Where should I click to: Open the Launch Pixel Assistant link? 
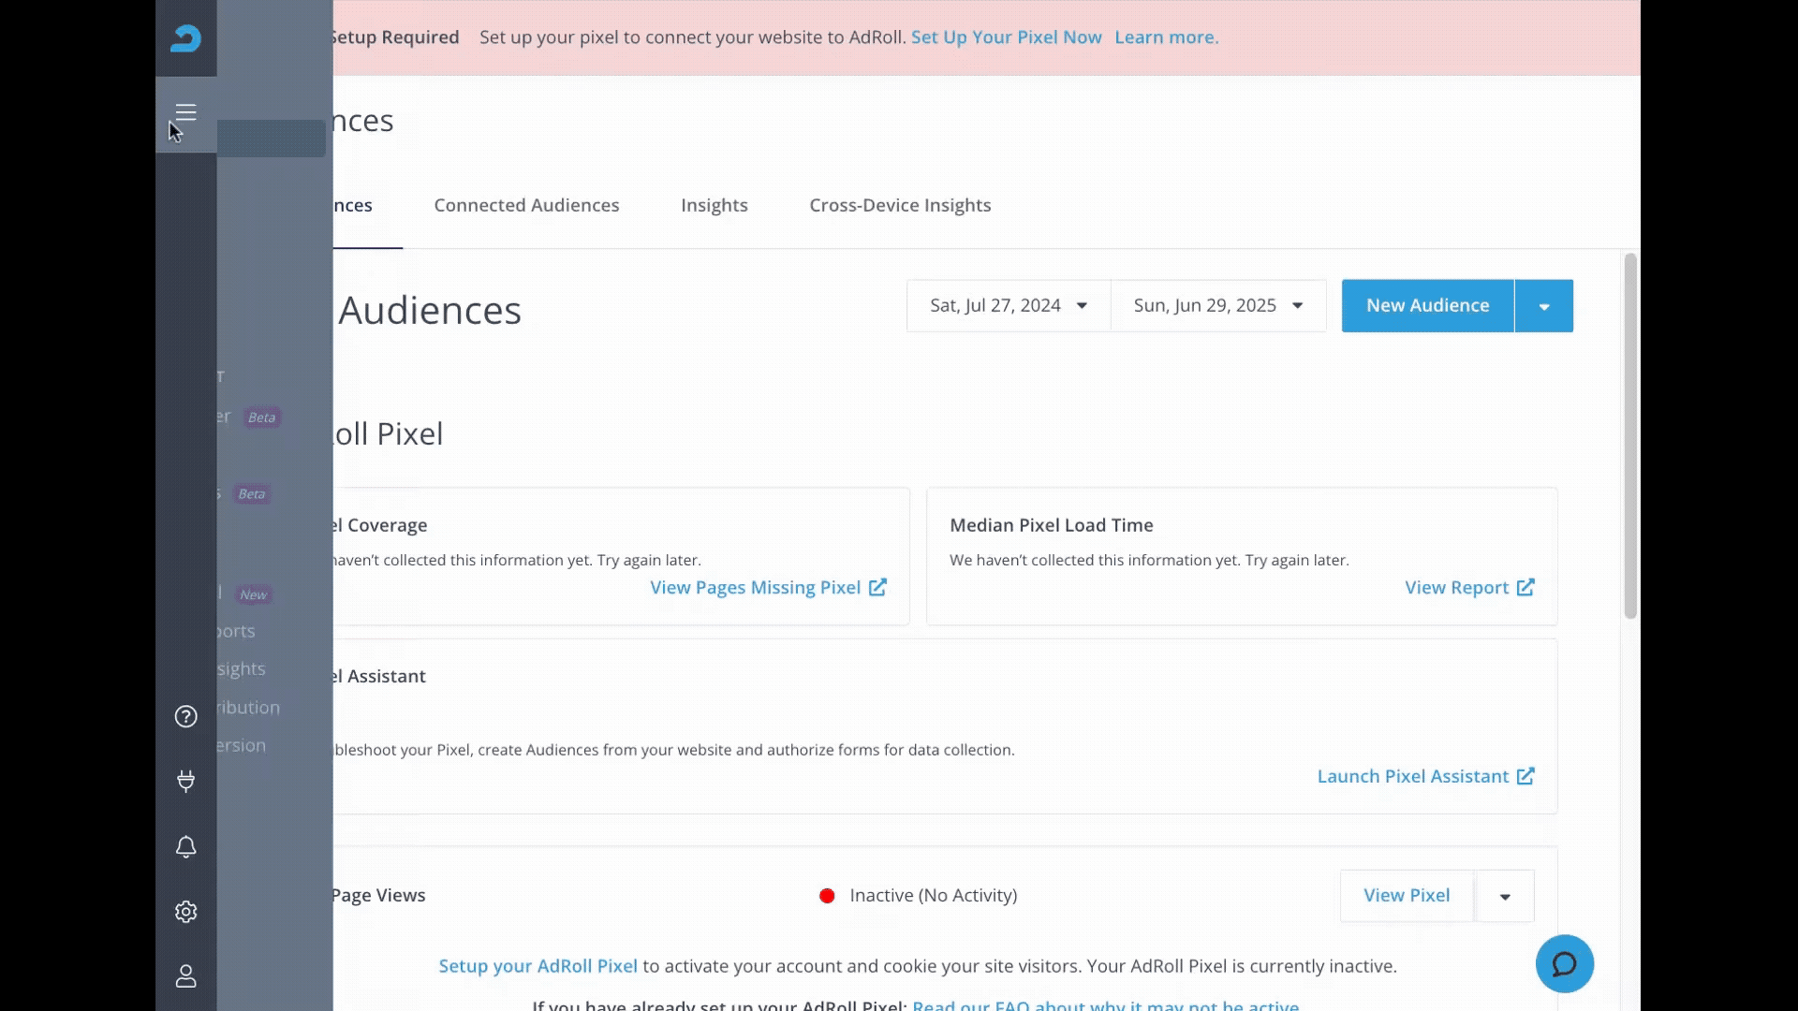pyautogui.click(x=1413, y=776)
